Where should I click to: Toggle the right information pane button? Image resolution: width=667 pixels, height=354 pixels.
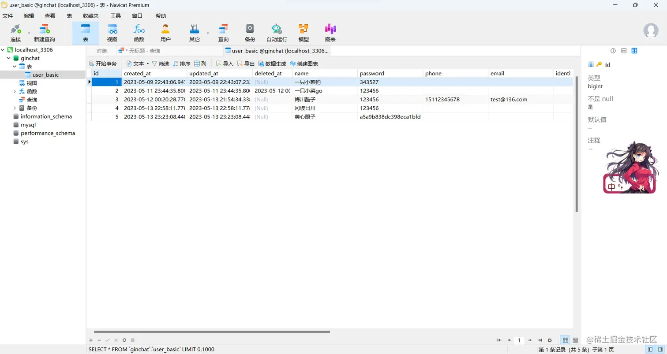(x=660, y=350)
